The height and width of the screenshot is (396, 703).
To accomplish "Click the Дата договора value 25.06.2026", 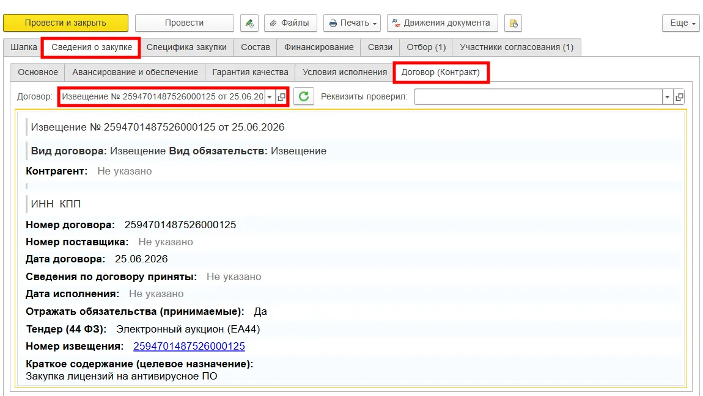I will click(141, 259).
